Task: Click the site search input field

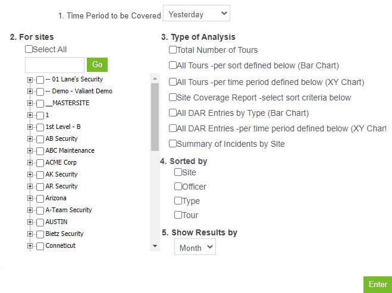Action: (x=55, y=64)
